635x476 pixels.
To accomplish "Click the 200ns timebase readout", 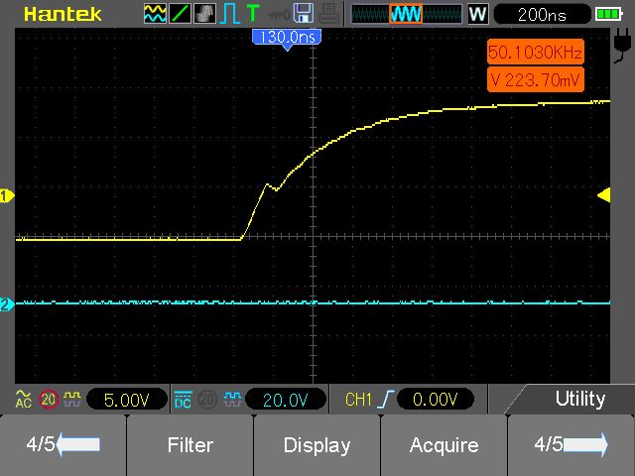I will coord(543,15).
